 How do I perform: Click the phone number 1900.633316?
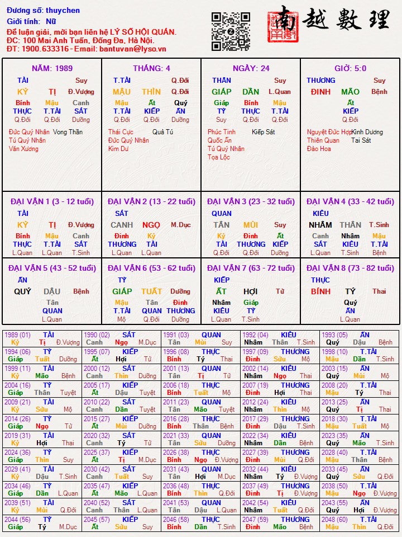(46, 49)
